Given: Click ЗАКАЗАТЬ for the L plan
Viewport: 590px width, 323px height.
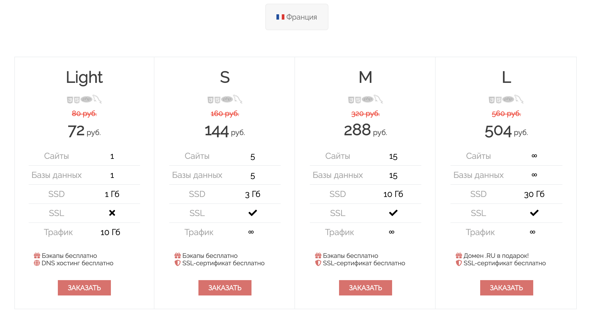Looking at the screenshot, I should coord(507,288).
